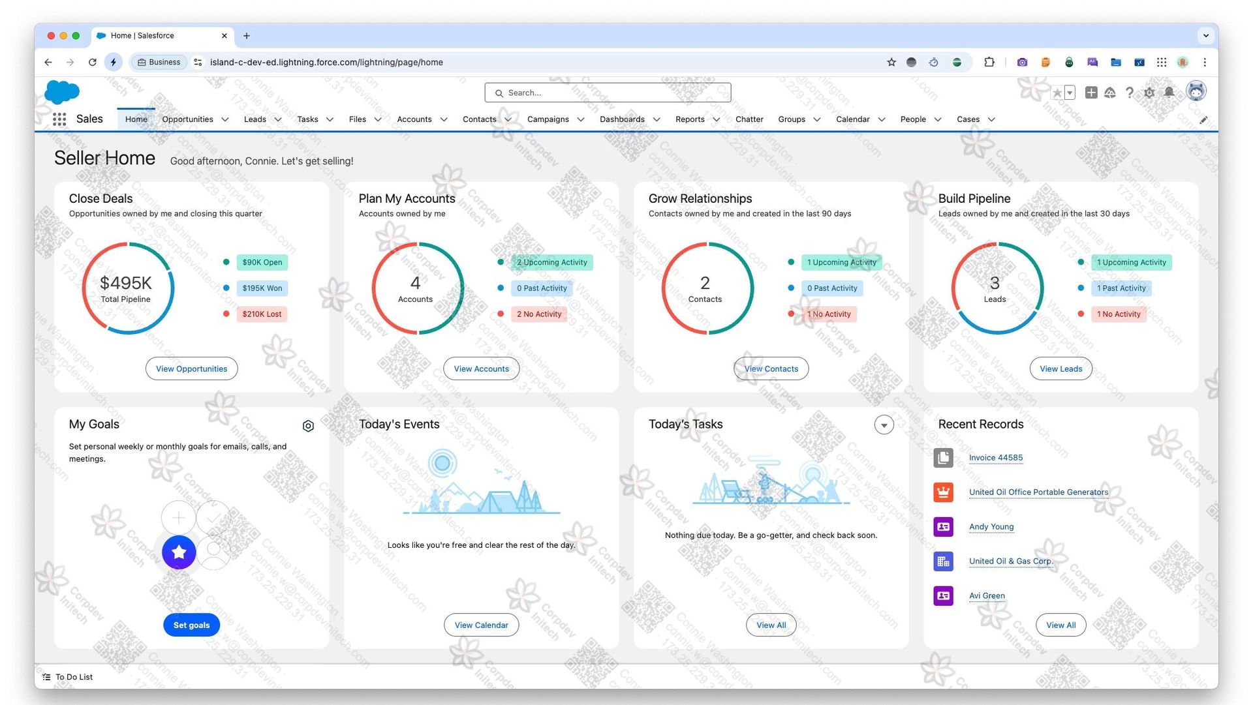Expand the Leads tab dropdown

pyautogui.click(x=278, y=120)
